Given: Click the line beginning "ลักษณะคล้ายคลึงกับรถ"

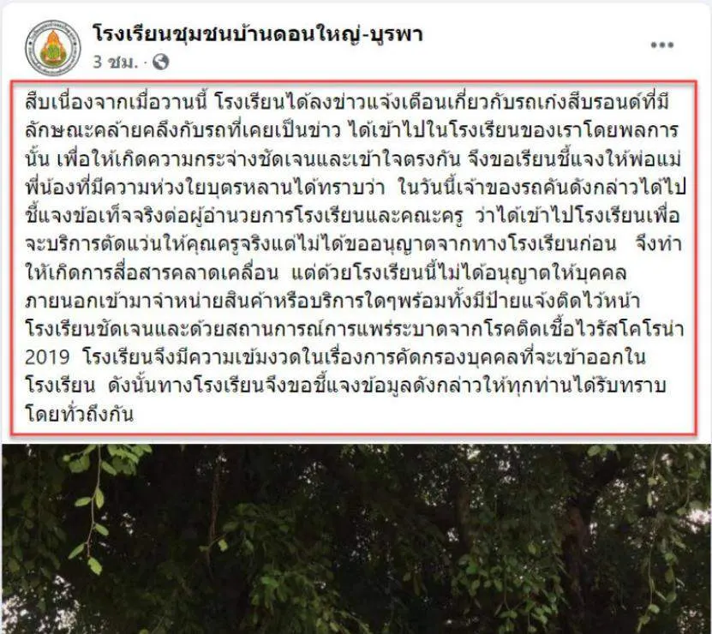Looking at the screenshot, I should (x=352, y=130).
